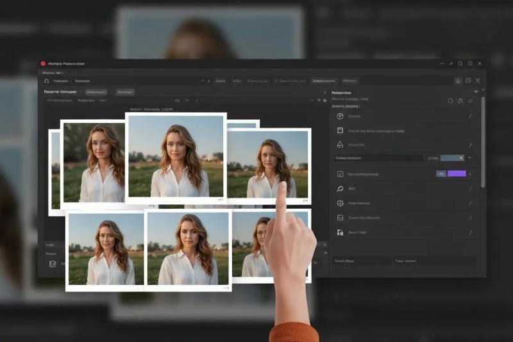Open the dropdown arrow beside the purple swatch
The image size is (513, 342).
coord(471,174)
